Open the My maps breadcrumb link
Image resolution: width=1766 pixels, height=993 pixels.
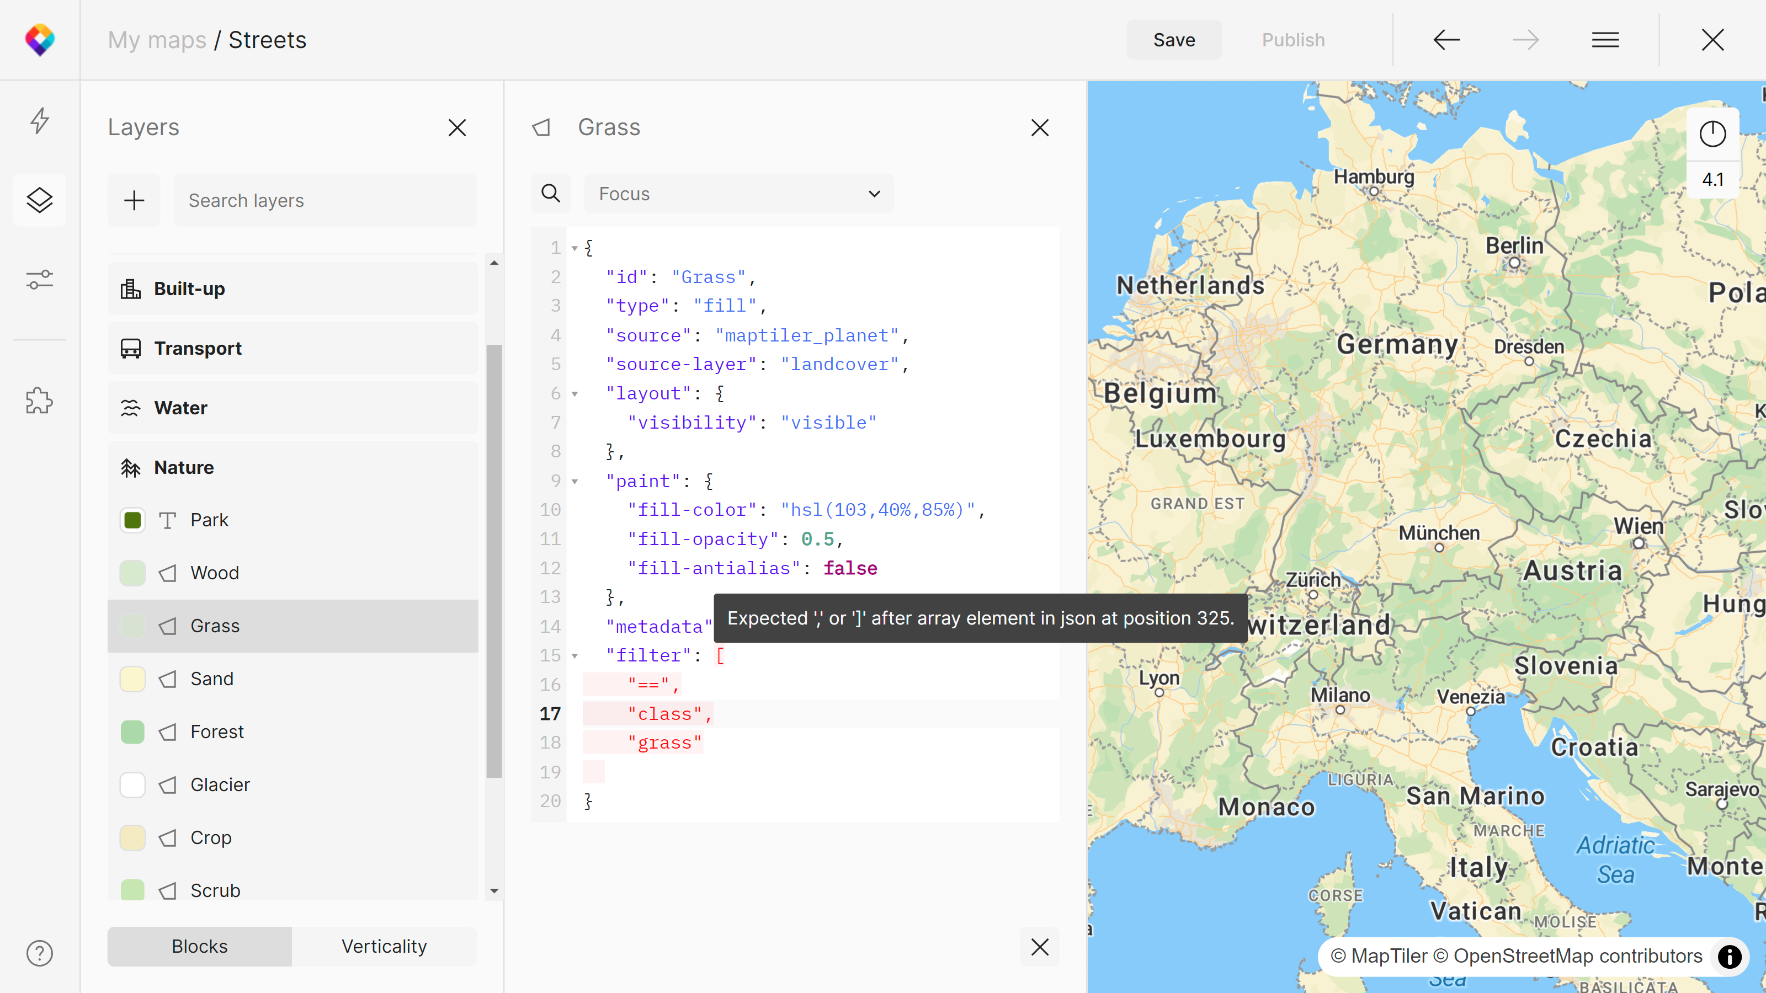coord(157,40)
